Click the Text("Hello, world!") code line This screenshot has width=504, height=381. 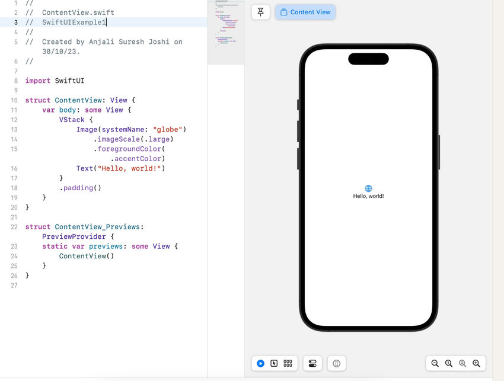pyautogui.click(x=120, y=168)
